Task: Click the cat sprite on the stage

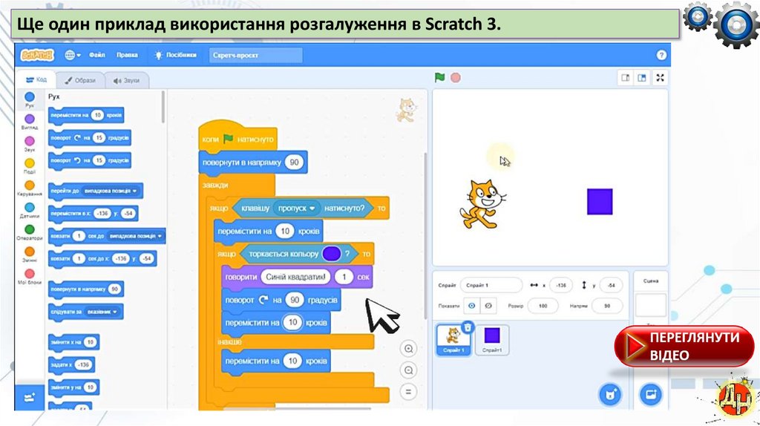Action: (482, 204)
